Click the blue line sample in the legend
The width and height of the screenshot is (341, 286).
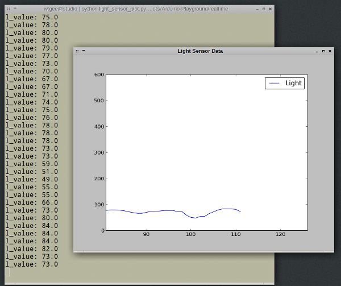click(275, 84)
